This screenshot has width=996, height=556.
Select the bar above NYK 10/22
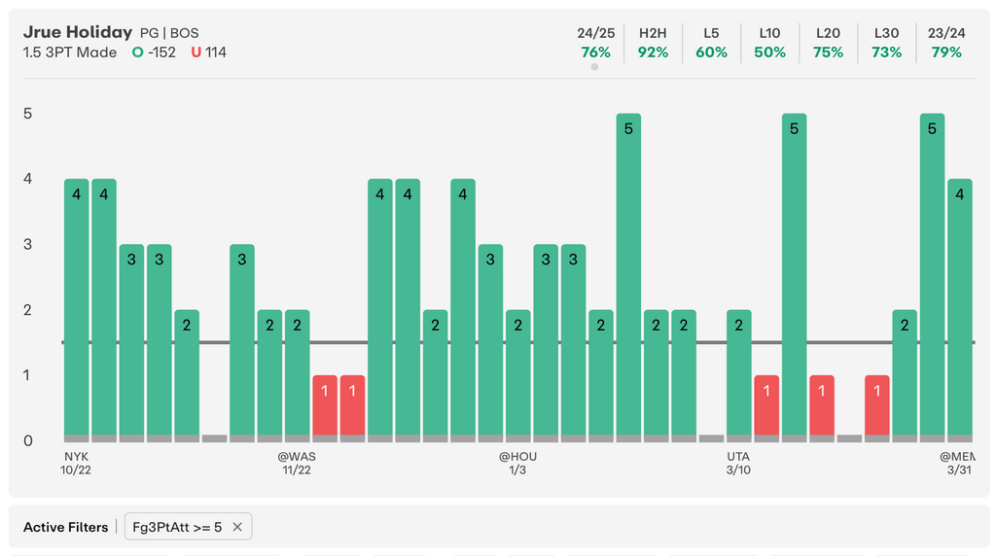point(76,310)
